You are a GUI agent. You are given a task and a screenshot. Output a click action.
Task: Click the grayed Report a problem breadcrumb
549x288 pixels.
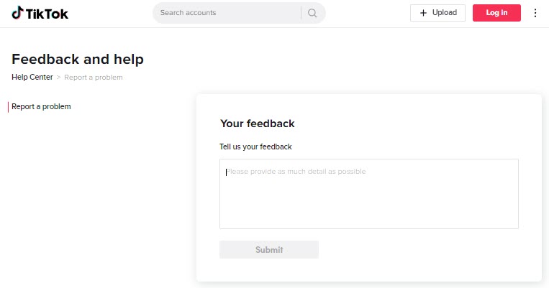94,78
